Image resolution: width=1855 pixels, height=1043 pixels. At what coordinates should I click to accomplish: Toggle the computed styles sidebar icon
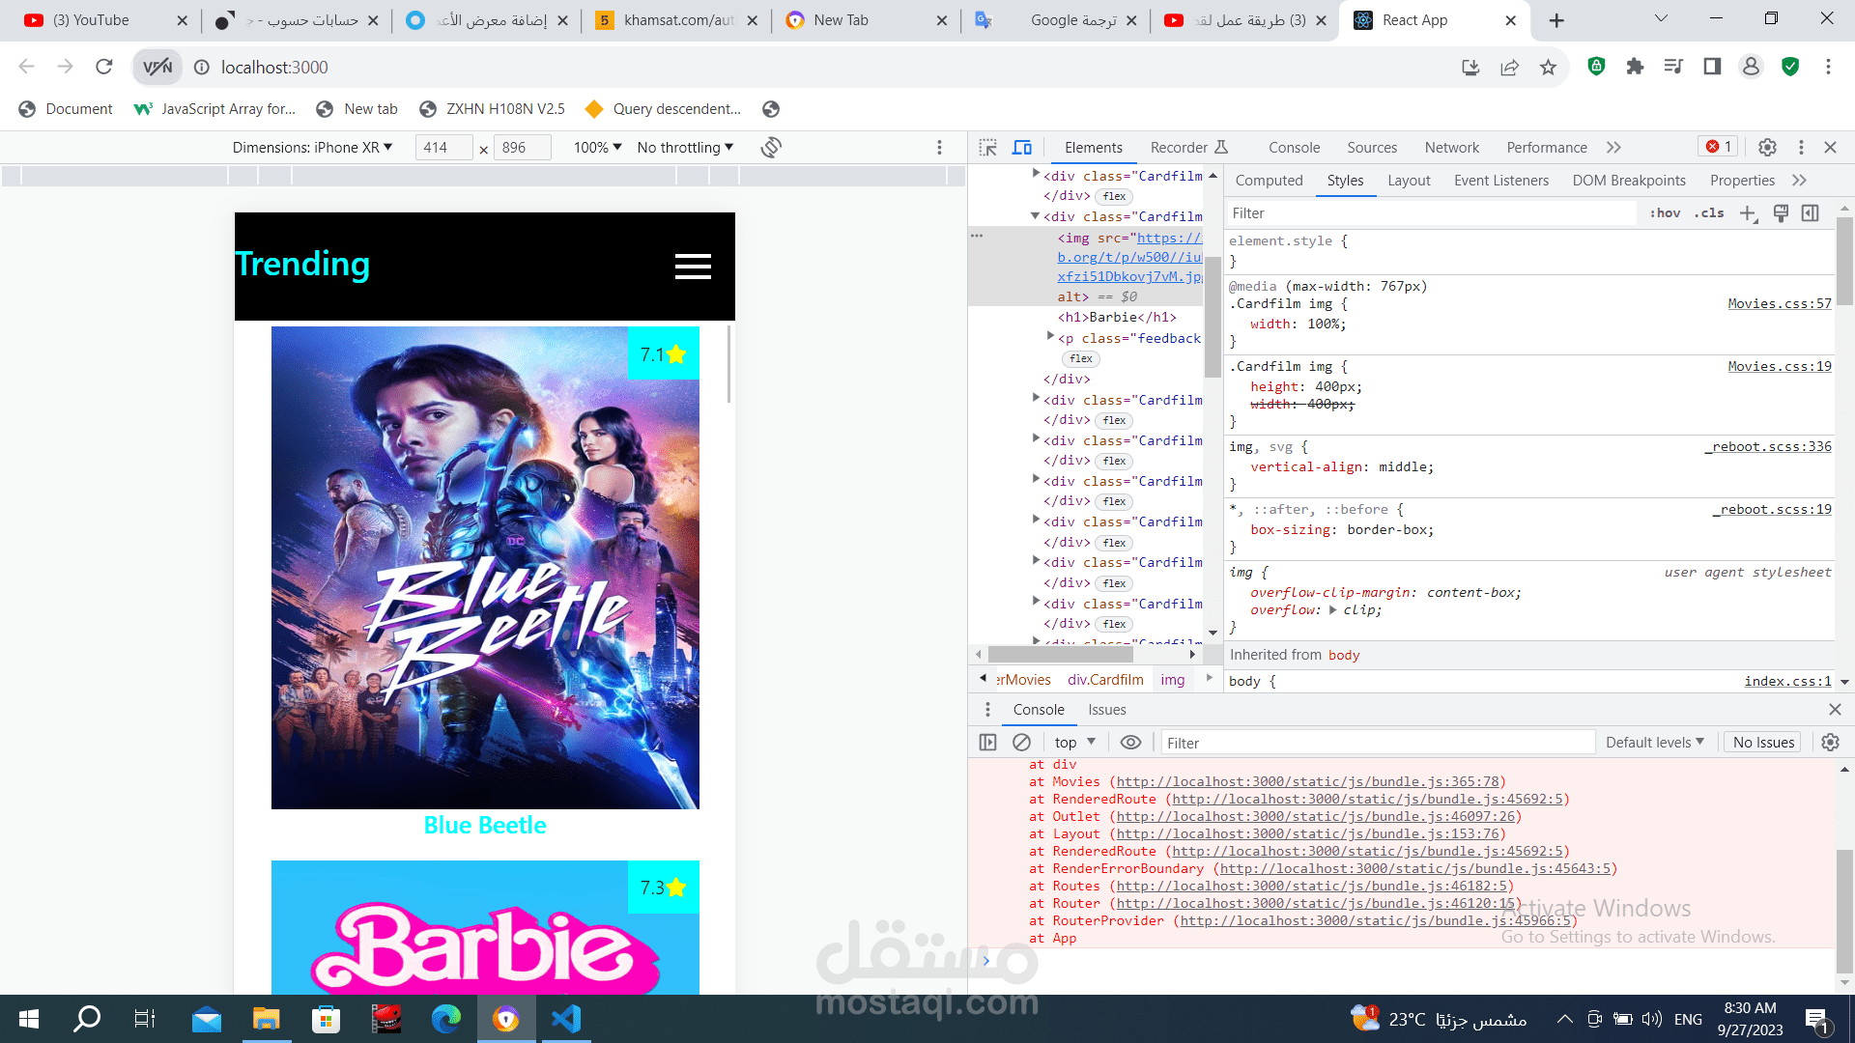[1811, 213]
